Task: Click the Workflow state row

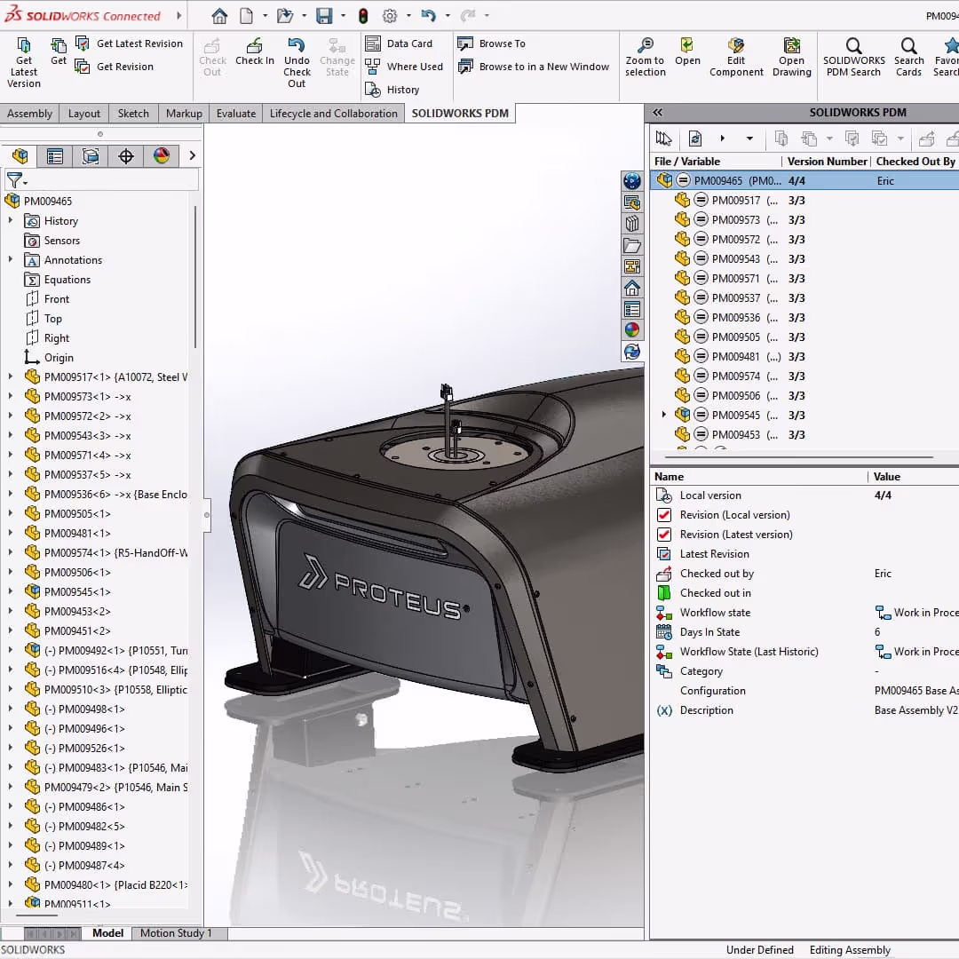Action: pyautogui.click(x=804, y=612)
